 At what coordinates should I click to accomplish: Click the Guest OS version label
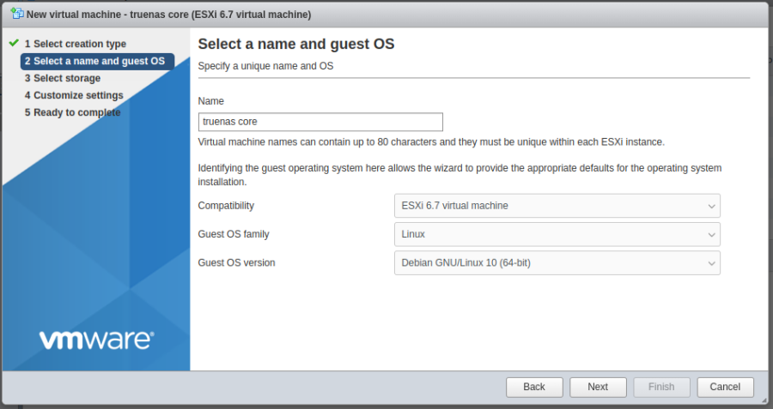pyautogui.click(x=236, y=262)
